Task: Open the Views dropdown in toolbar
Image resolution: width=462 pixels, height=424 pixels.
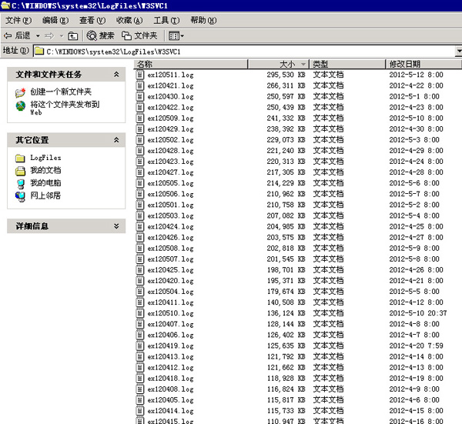Action: (x=176, y=35)
